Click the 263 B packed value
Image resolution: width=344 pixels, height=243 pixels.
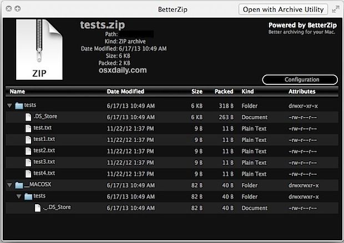[226, 117]
